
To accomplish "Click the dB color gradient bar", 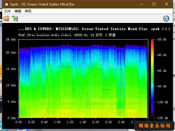I will pyautogui.click(x=152, y=79).
